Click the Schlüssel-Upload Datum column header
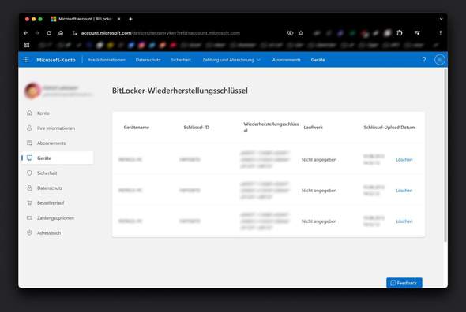 (x=389, y=127)
